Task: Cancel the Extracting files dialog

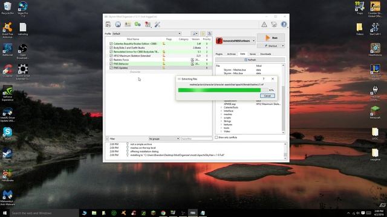Action: pyautogui.click(x=267, y=96)
